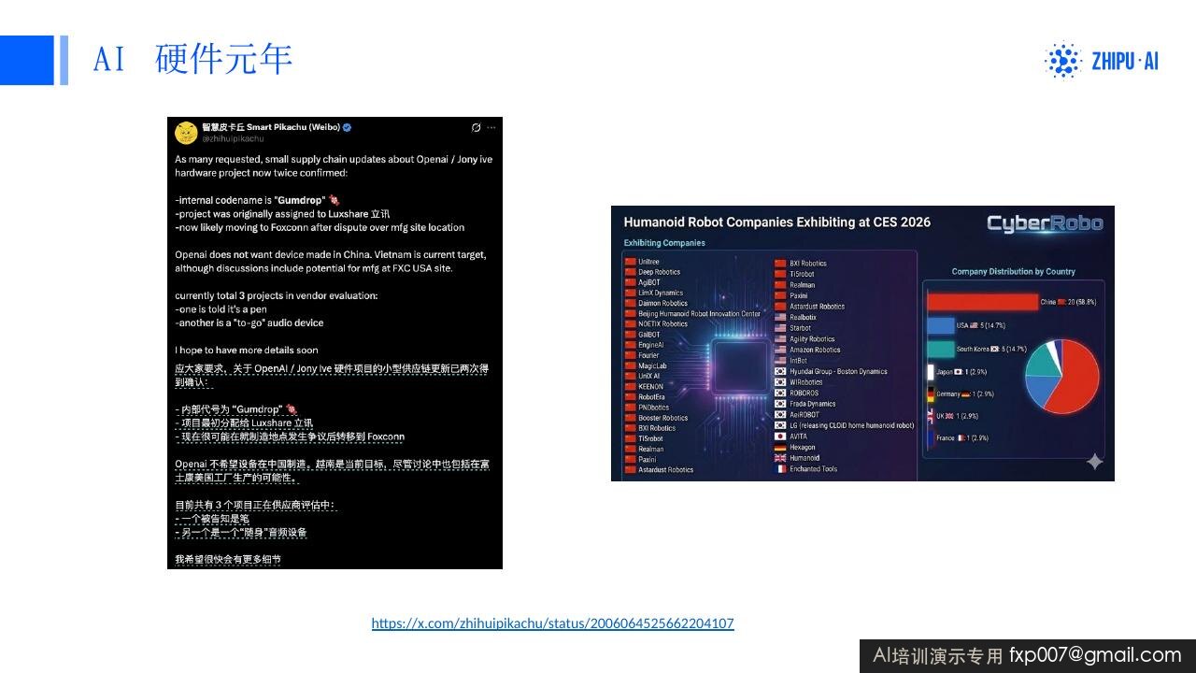Screen dimensions: 1196x673
Task: Open the x.com zhihuipikachu status link
Action: [x=552, y=623]
